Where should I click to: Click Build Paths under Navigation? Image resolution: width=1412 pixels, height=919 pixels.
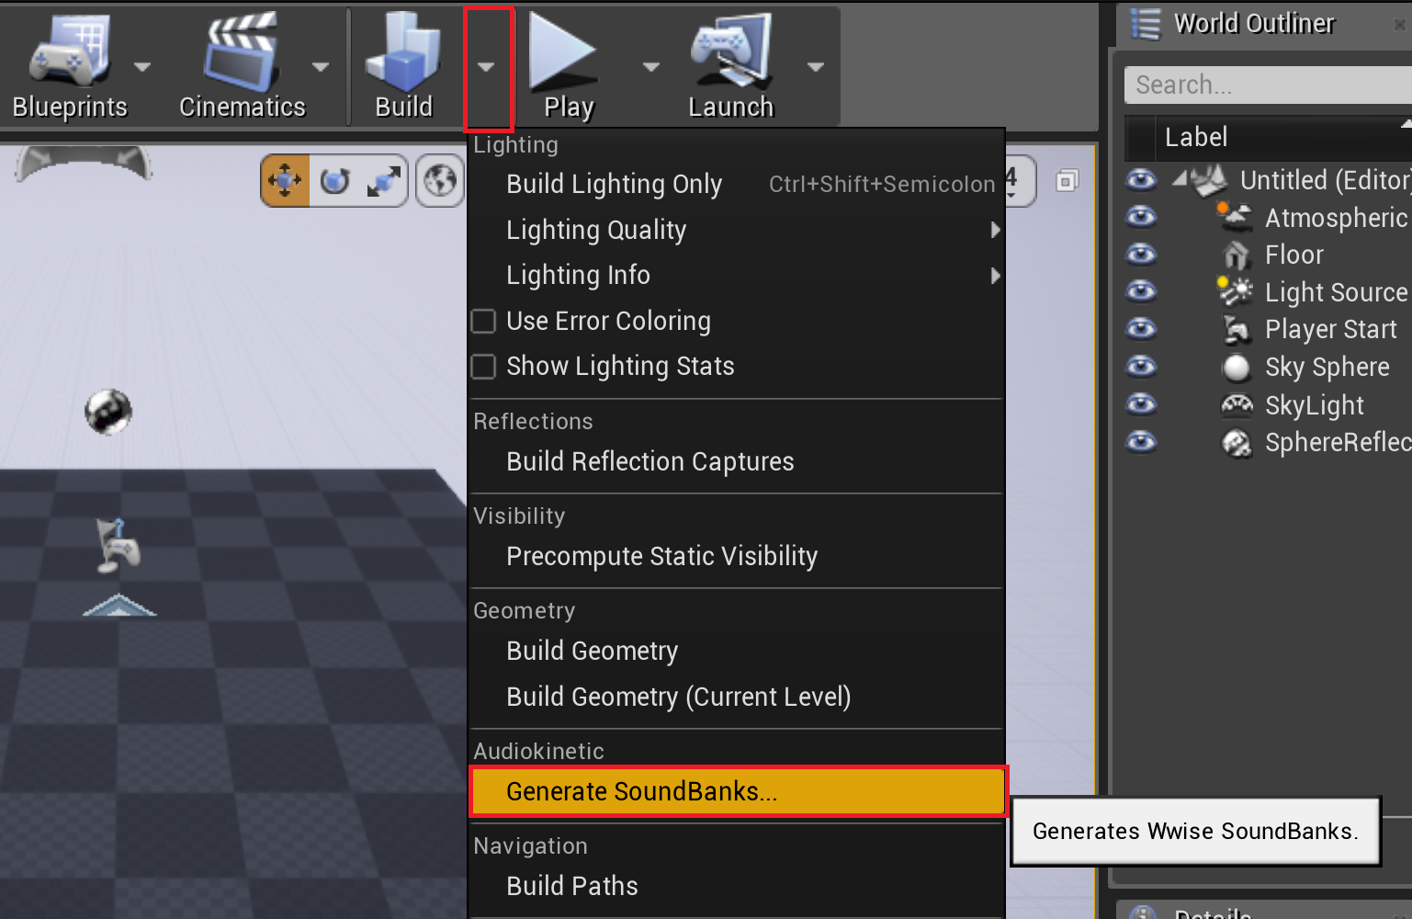tap(571, 885)
